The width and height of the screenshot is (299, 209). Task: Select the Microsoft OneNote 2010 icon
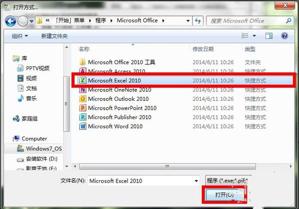(x=83, y=89)
